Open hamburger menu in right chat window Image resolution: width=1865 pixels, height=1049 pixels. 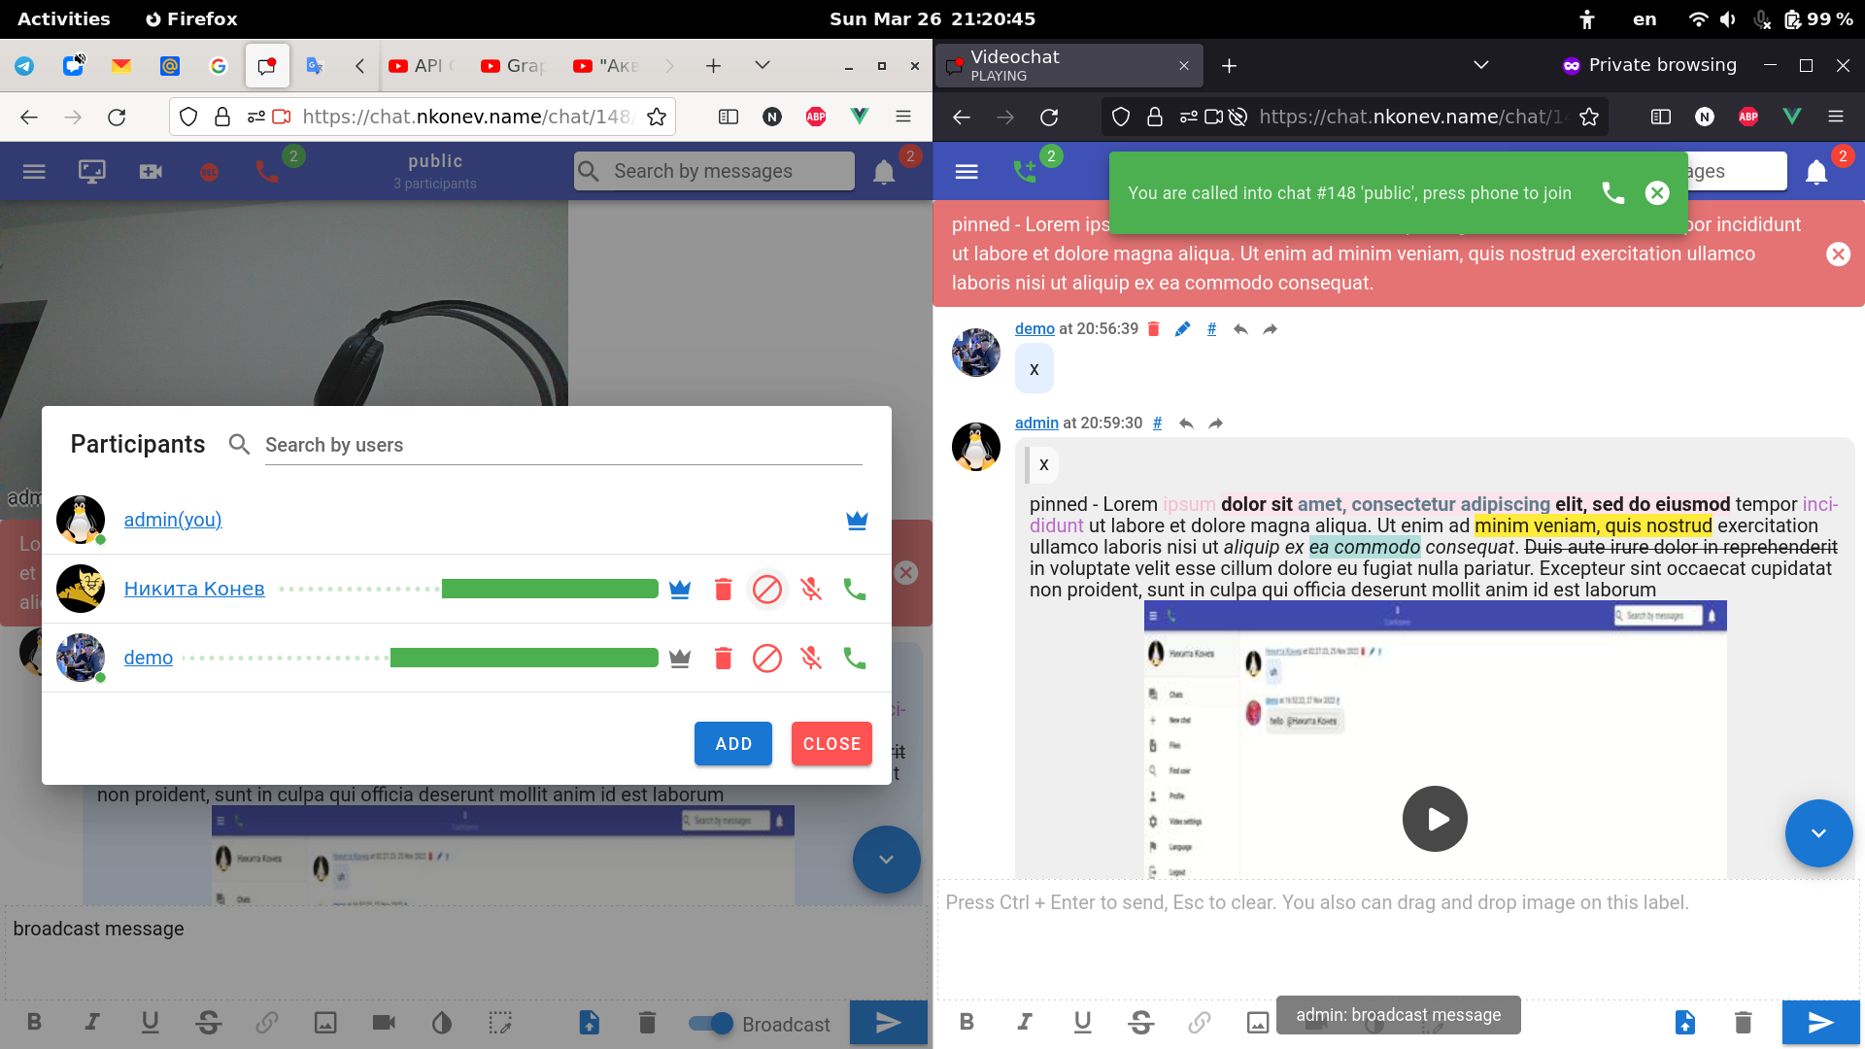(x=966, y=172)
